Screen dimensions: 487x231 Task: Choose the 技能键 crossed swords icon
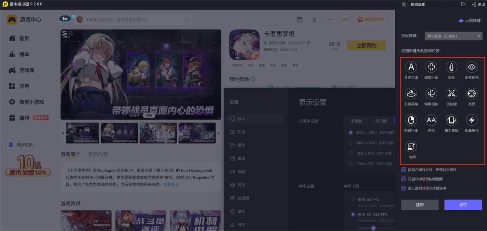tap(451, 93)
